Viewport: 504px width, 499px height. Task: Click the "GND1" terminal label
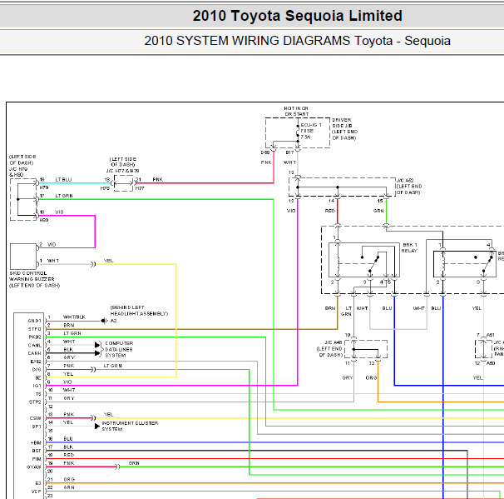click(34, 321)
